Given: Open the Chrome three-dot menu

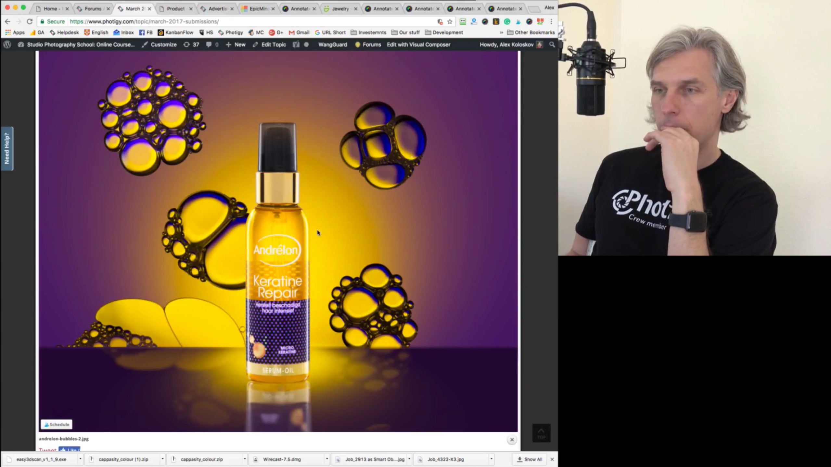Looking at the screenshot, I should [551, 21].
